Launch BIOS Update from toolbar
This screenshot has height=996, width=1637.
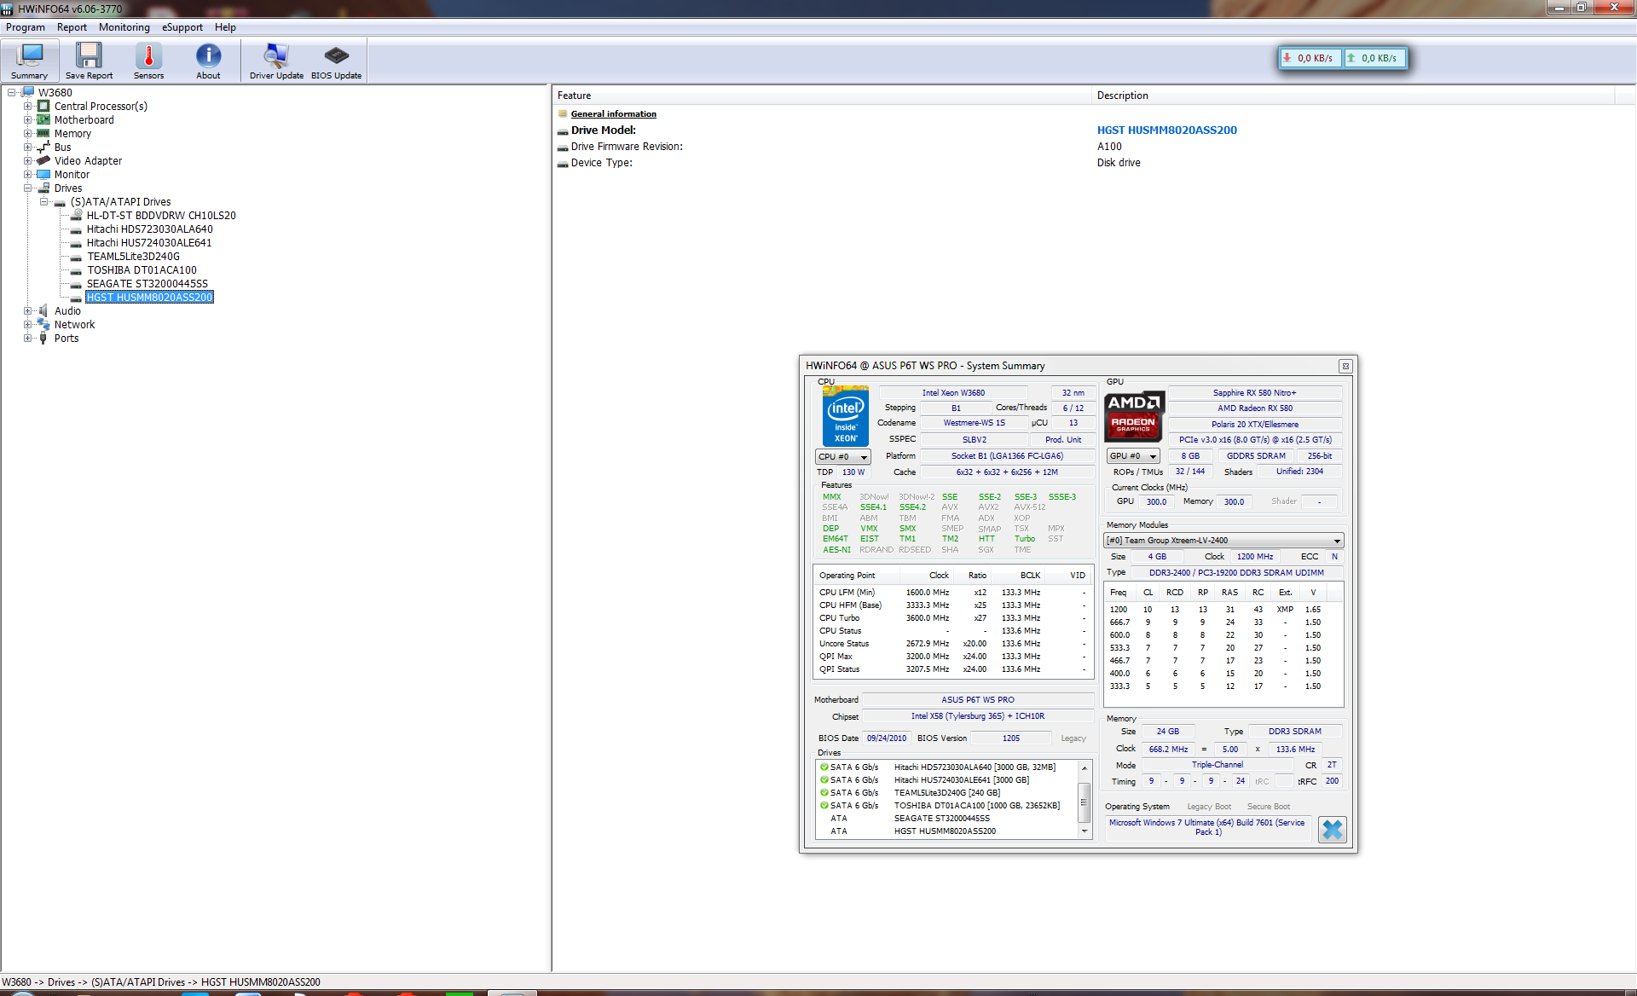pos(336,61)
